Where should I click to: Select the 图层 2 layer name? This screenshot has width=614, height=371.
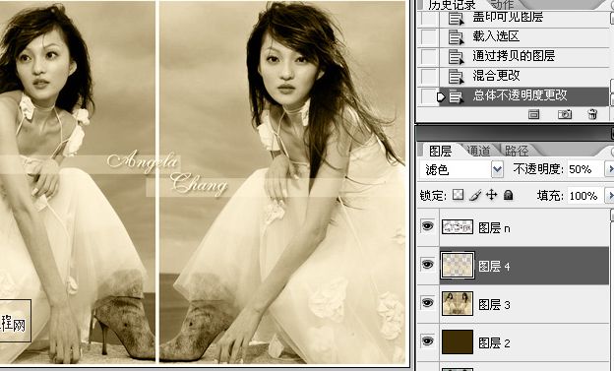click(494, 343)
